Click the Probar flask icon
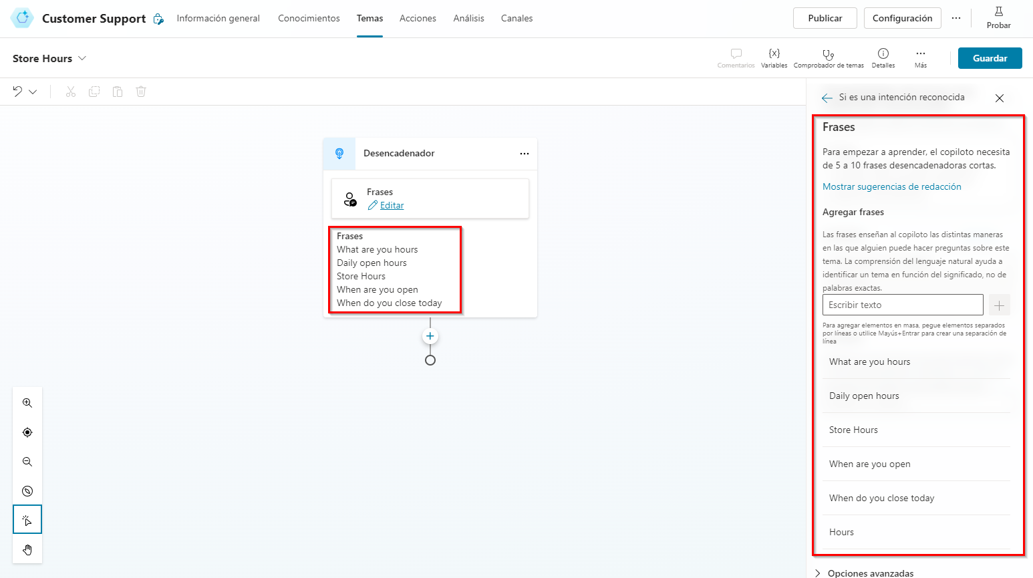 (x=999, y=11)
